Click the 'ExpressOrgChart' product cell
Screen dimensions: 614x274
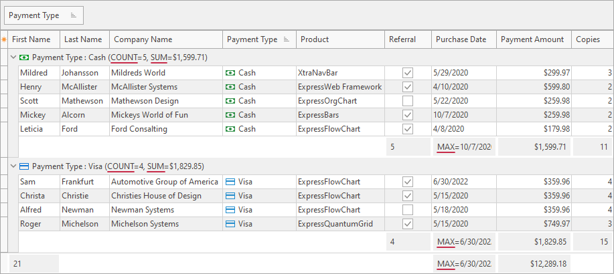(x=340, y=101)
